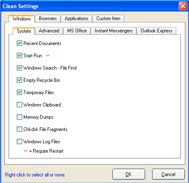Viewport: 189px width, 183px height.
Task: Enable the Windows Clipboard option
Action: (19, 105)
